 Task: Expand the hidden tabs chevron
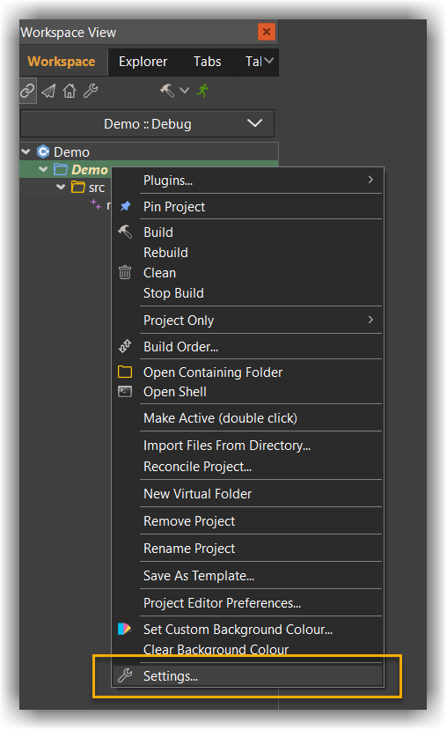(x=269, y=61)
